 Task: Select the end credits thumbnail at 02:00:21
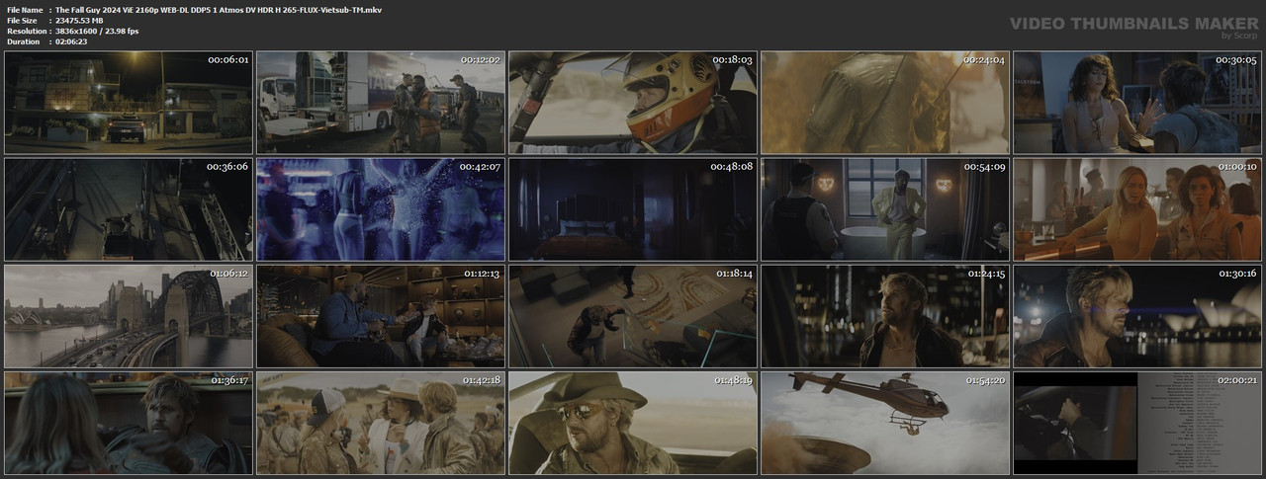click(1136, 423)
